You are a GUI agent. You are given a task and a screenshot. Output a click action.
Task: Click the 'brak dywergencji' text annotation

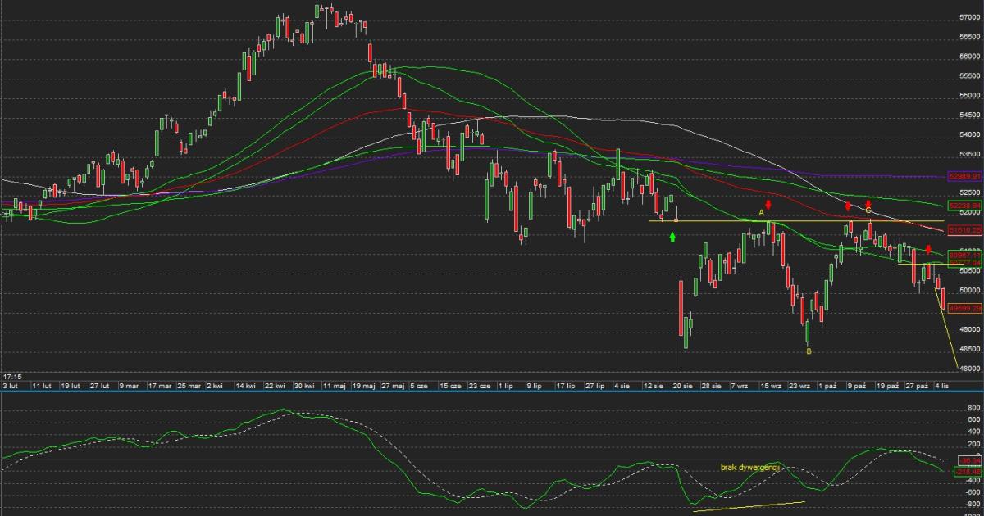tap(749, 467)
